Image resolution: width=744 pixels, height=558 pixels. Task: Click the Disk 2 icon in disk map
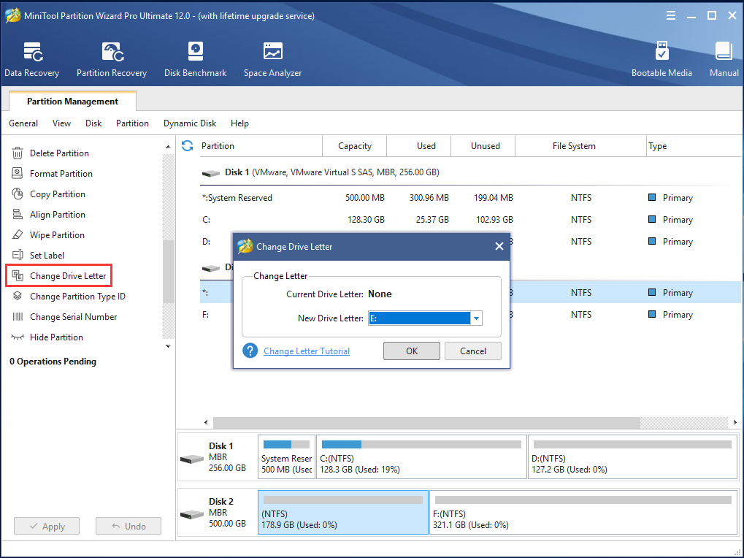pos(192,514)
